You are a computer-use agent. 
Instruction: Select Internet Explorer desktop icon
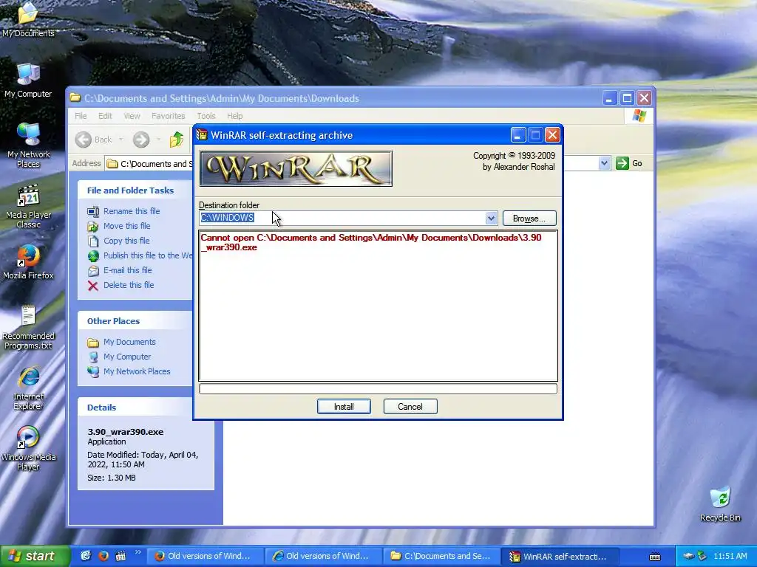pyautogui.click(x=28, y=388)
